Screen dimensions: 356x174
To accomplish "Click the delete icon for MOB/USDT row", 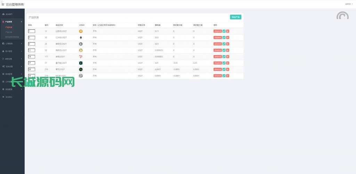I will click(227, 76).
